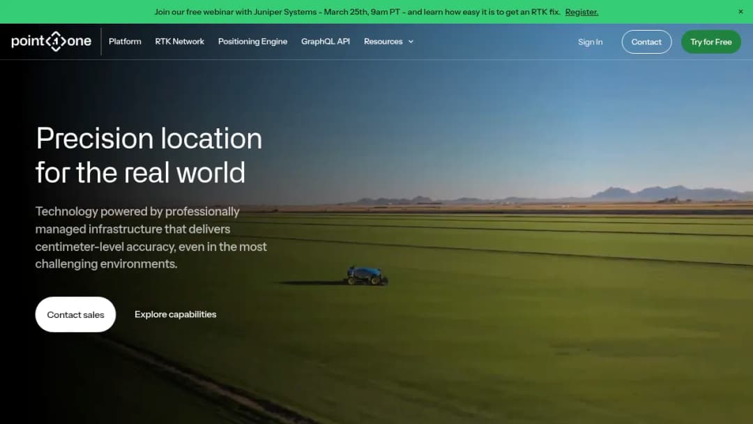
Task: Open the Resources menu label
Action: coord(383,41)
